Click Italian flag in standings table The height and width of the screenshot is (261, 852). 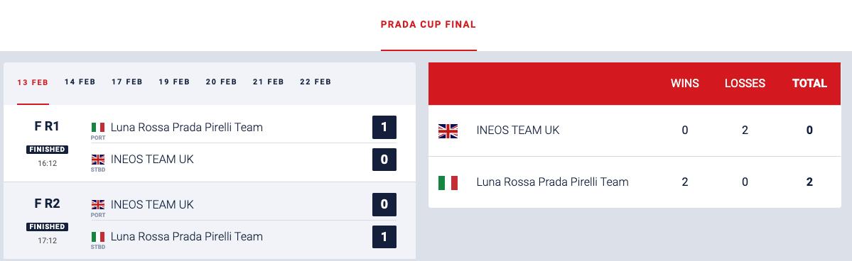tap(448, 183)
